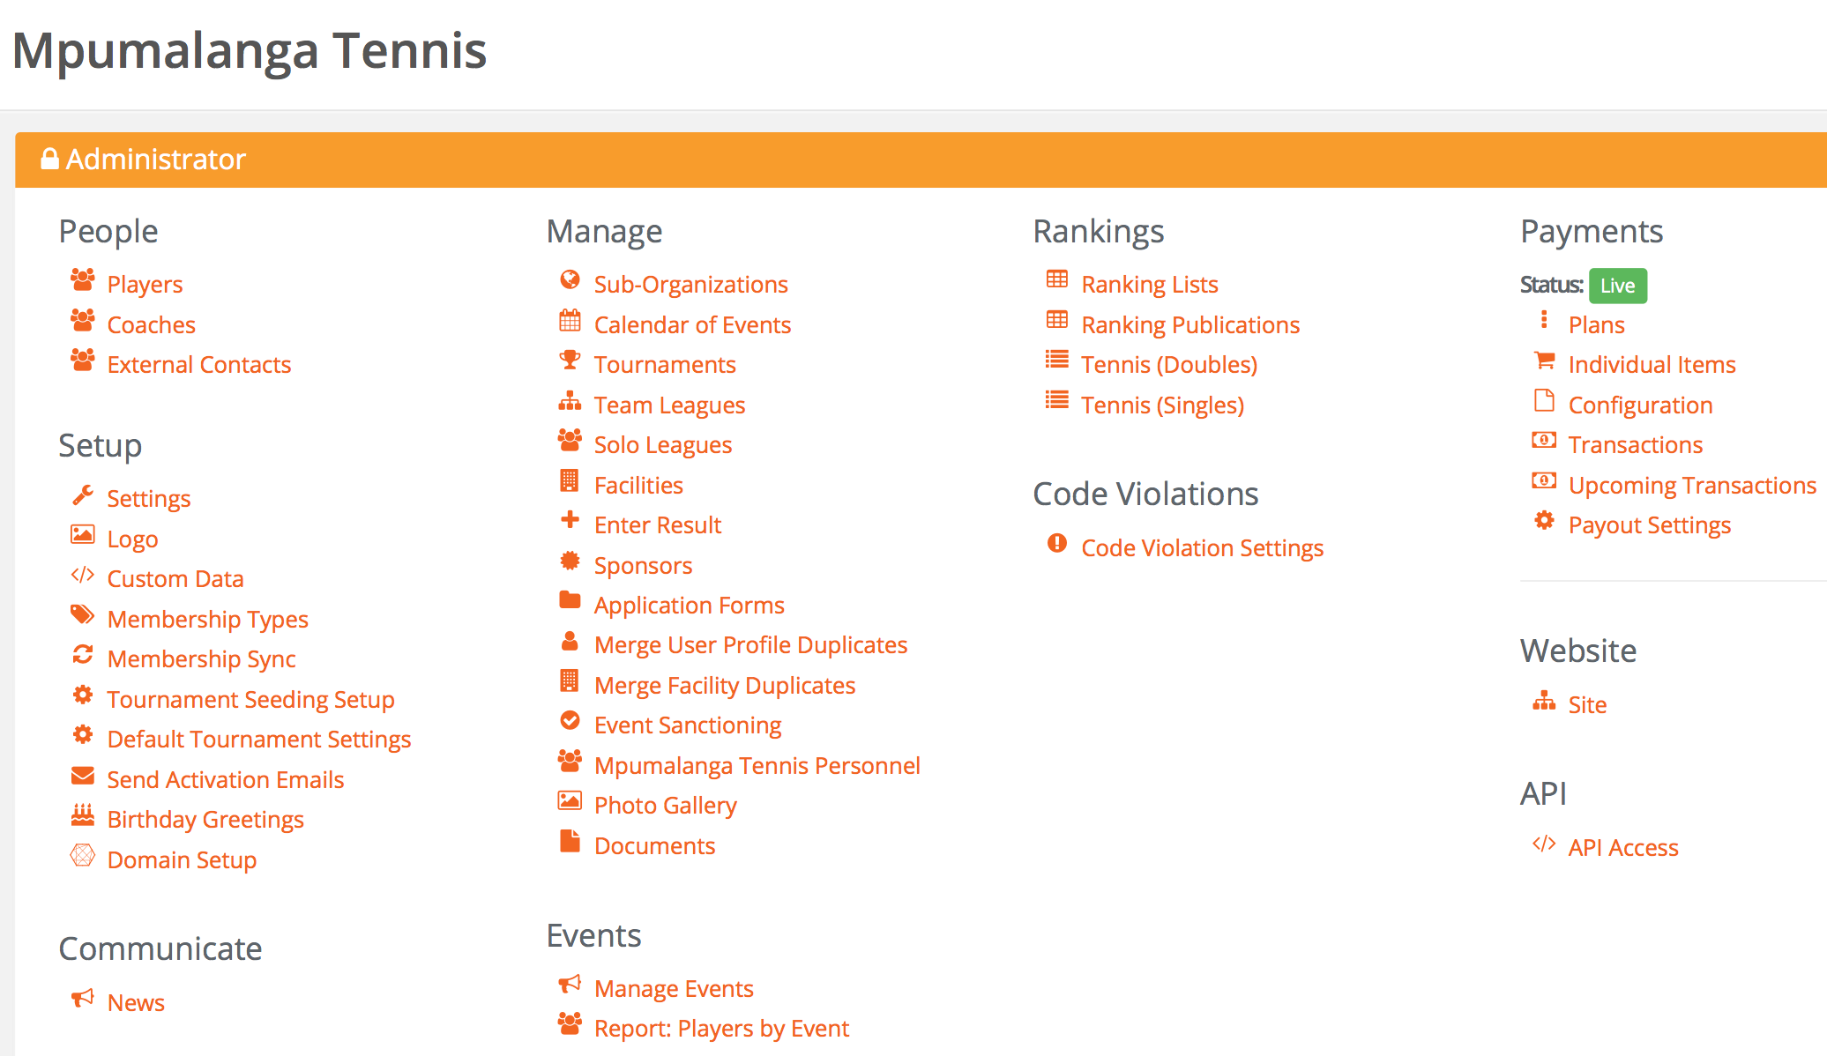1827x1056 pixels.
Task: Click the shopping cart icon for Individual Items
Action: point(1545,361)
